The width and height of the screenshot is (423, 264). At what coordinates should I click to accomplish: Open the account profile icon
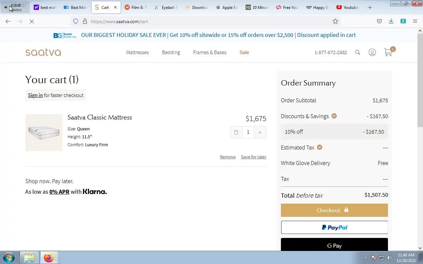pyautogui.click(x=372, y=52)
